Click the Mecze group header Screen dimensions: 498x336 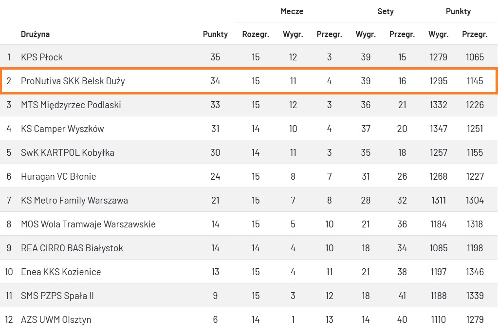(292, 11)
